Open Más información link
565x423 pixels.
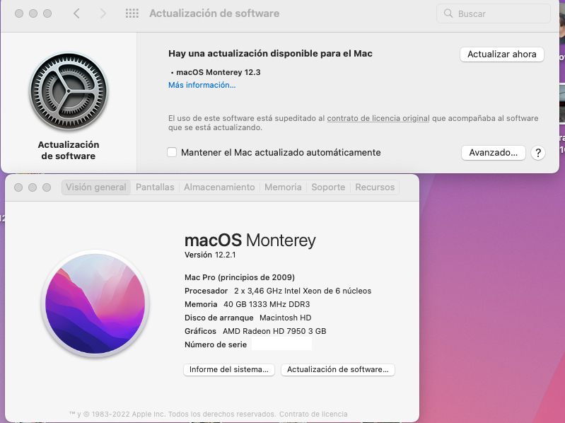point(202,85)
